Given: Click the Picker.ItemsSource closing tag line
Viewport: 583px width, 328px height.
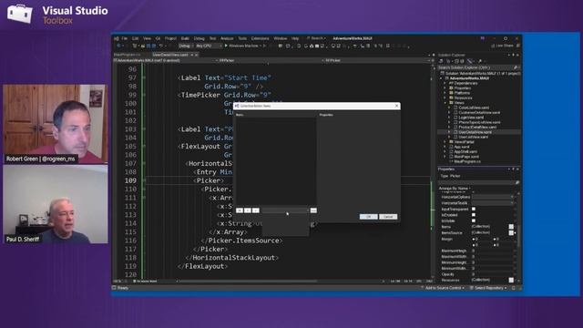Looking at the screenshot, I should click(x=241, y=241).
